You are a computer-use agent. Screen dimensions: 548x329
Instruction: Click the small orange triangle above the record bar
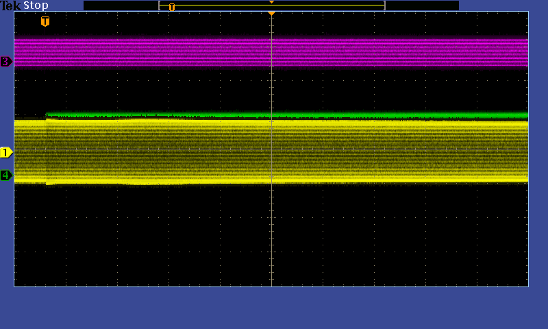(x=271, y=2)
